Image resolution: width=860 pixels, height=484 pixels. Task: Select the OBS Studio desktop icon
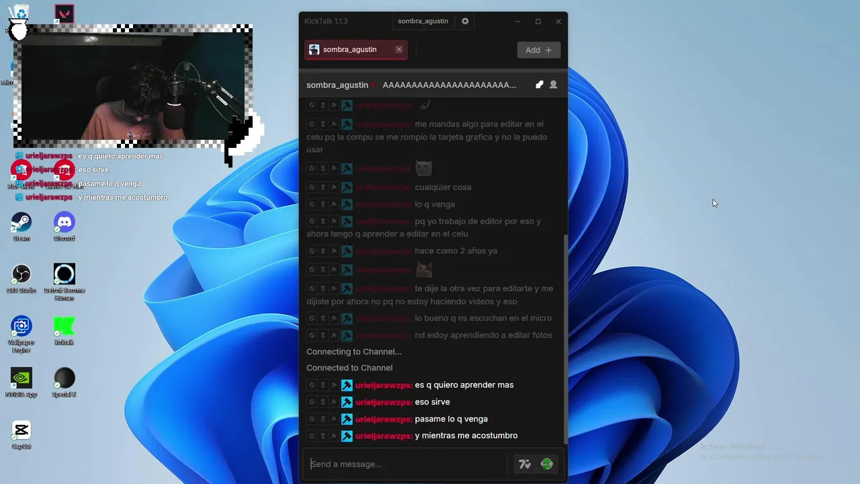(21, 278)
